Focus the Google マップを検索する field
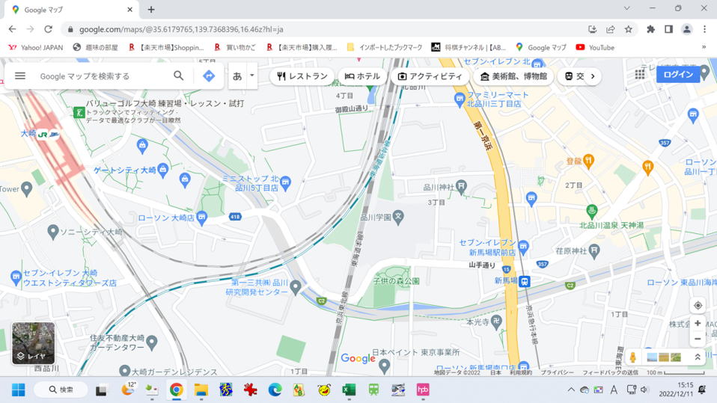717x403 pixels. click(103, 76)
